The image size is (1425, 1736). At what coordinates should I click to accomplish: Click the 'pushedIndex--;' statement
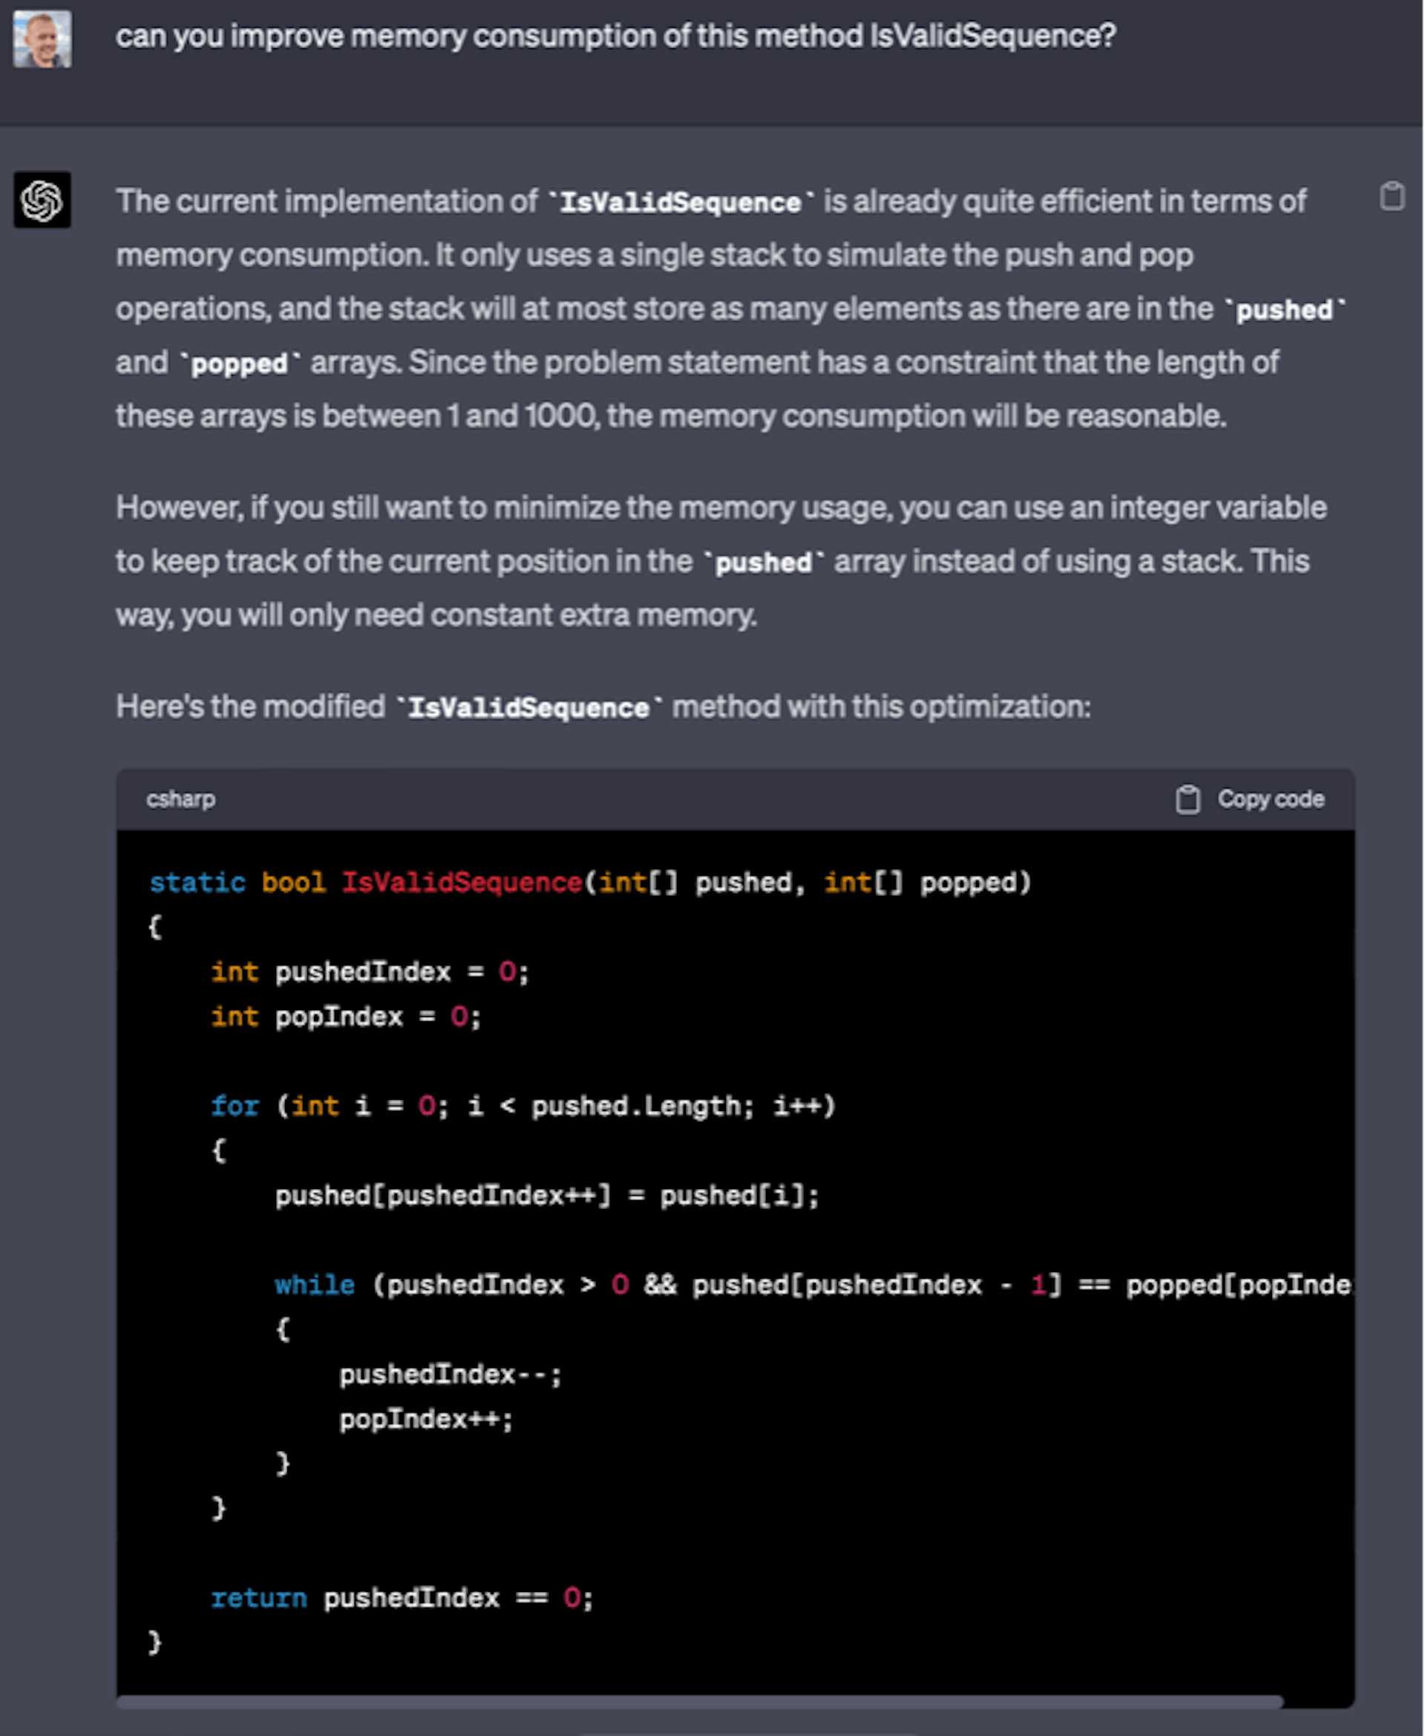(450, 1374)
